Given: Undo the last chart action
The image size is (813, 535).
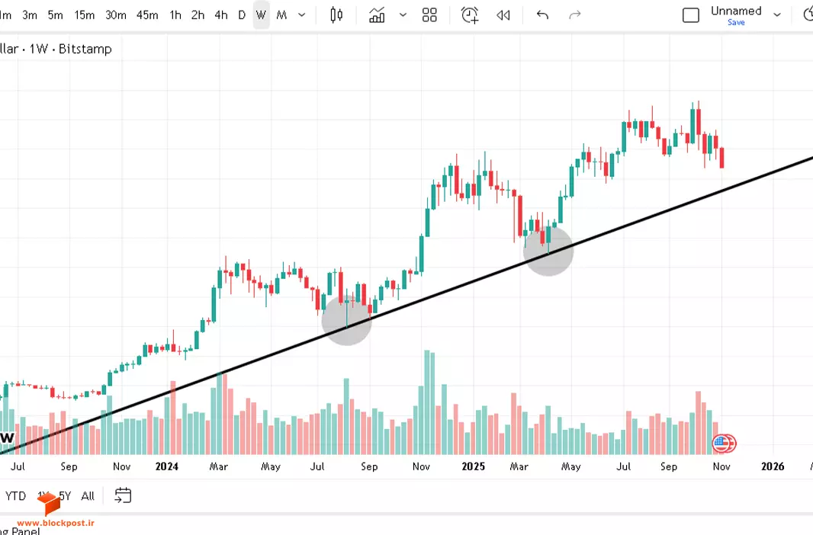Looking at the screenshot, I should click(542, 15).
